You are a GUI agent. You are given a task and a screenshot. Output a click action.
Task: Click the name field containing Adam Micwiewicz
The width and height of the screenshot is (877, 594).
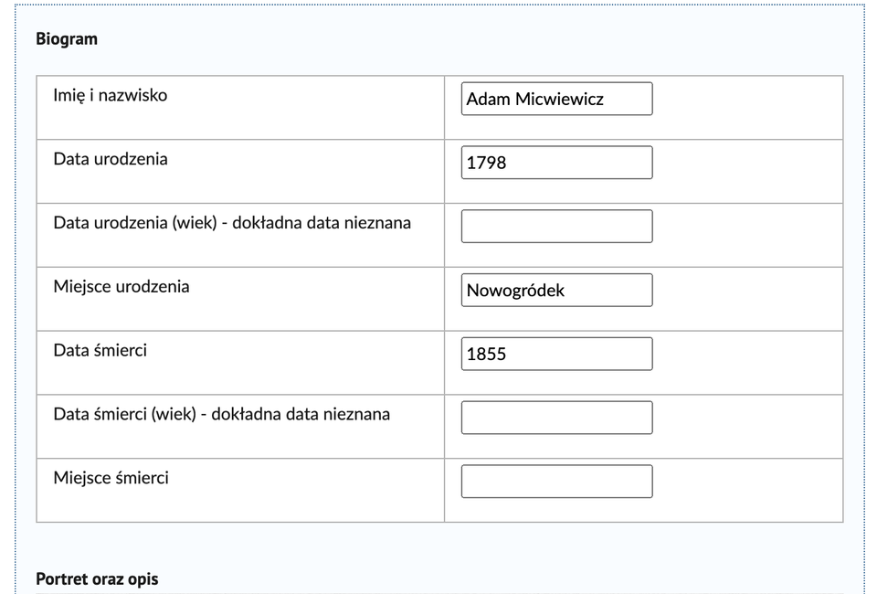point(556,99)
